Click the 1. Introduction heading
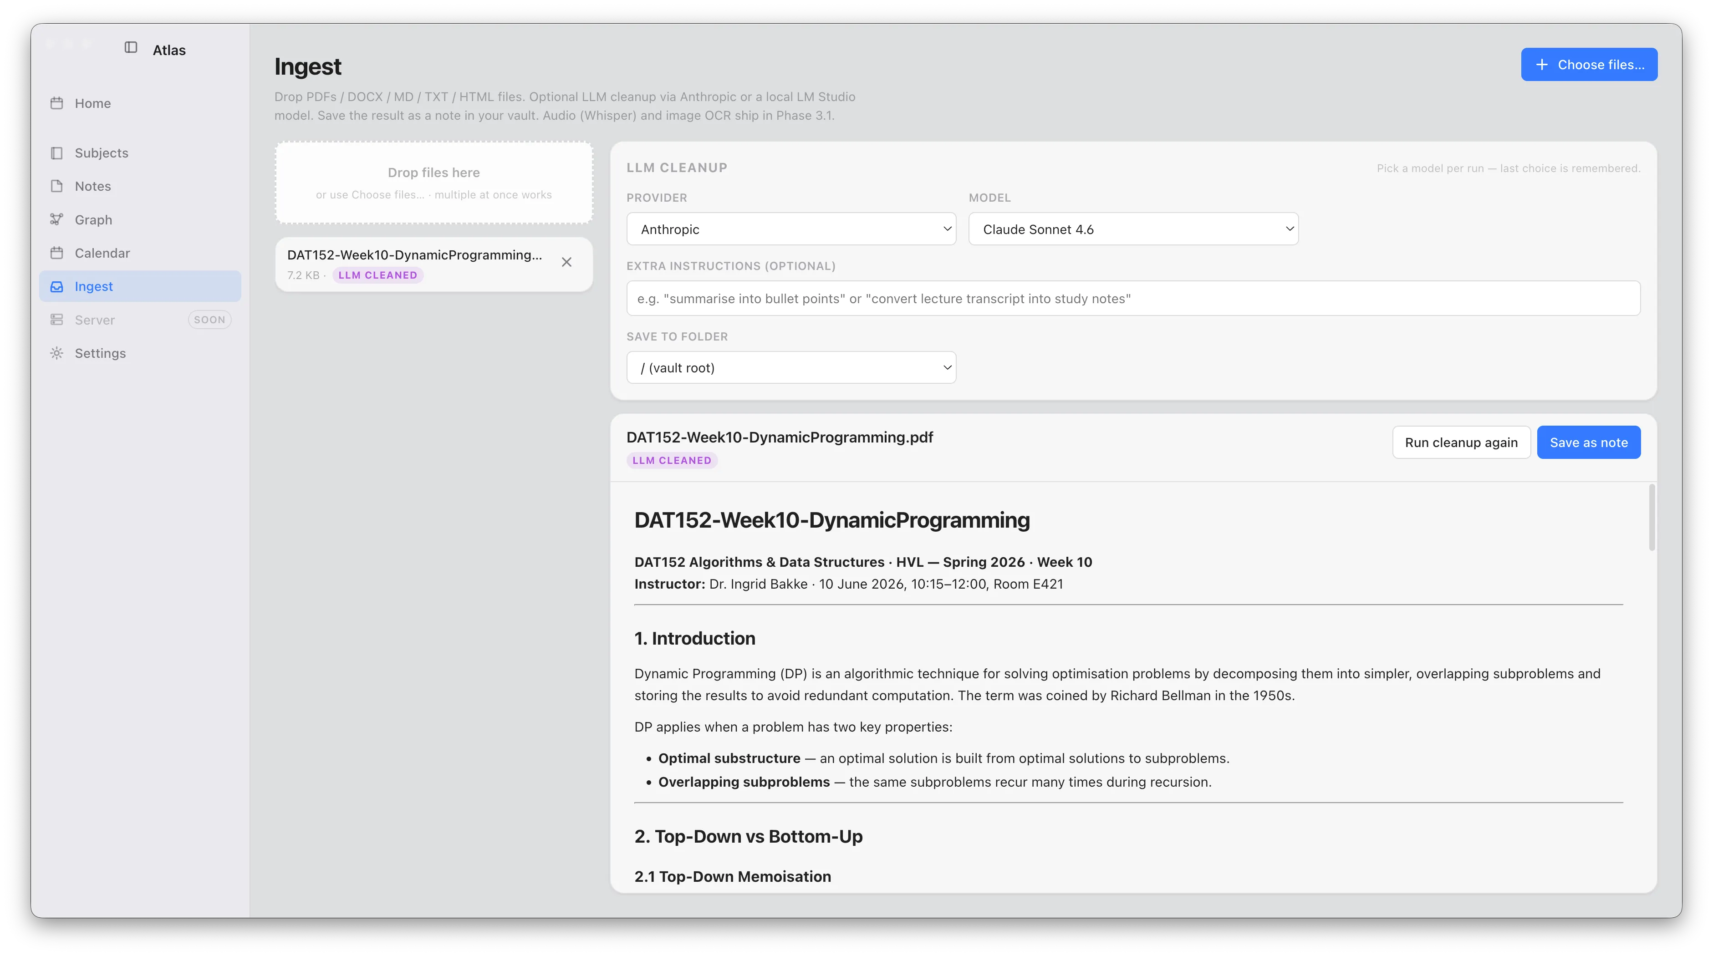 pyautogui.click(x=694, y=638)
